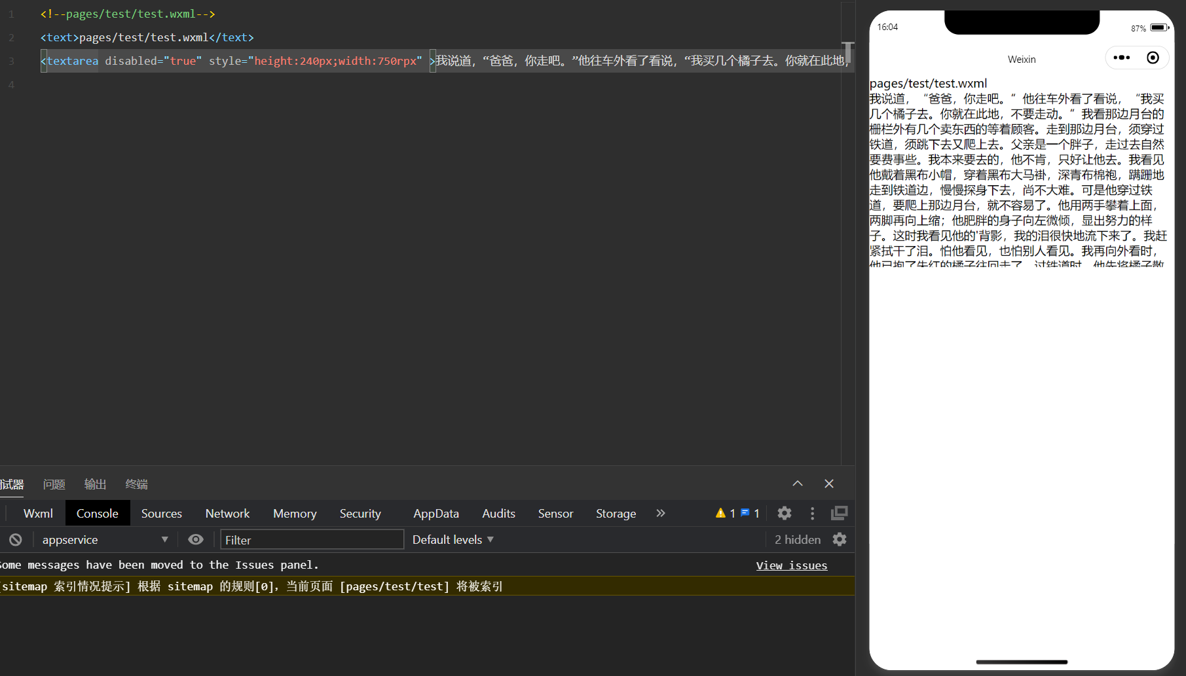Open the Default levels dropdown
The height and width of the screenshot is (676, 1186).
(453, 540)
